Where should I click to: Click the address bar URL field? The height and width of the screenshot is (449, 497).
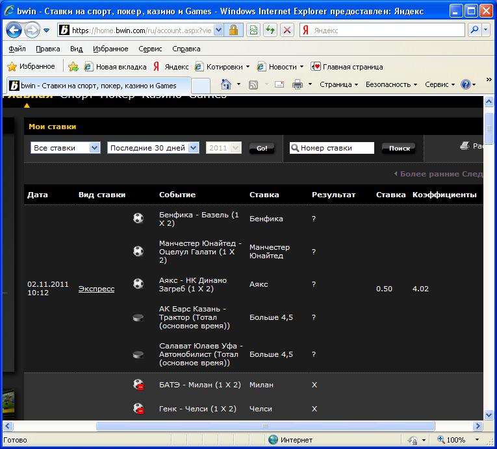[x=141, y=30]
